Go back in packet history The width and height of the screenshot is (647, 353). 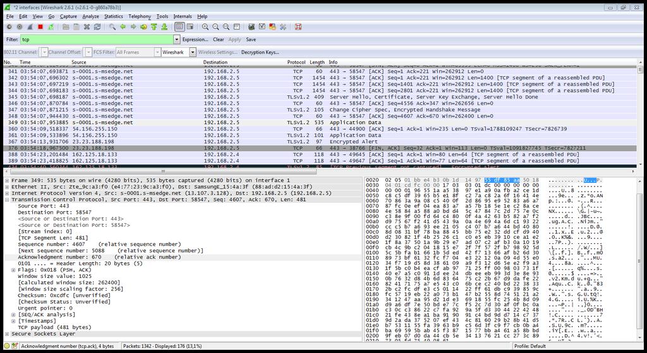123,26
